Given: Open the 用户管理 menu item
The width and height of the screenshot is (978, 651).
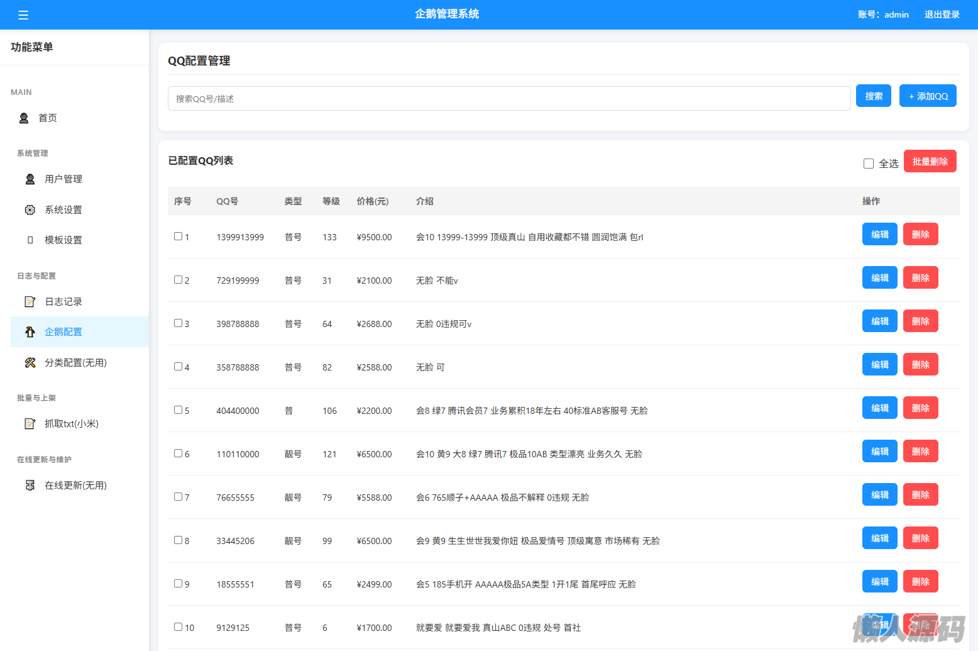Looking at the screenshot, I should (x=63, y=179).
